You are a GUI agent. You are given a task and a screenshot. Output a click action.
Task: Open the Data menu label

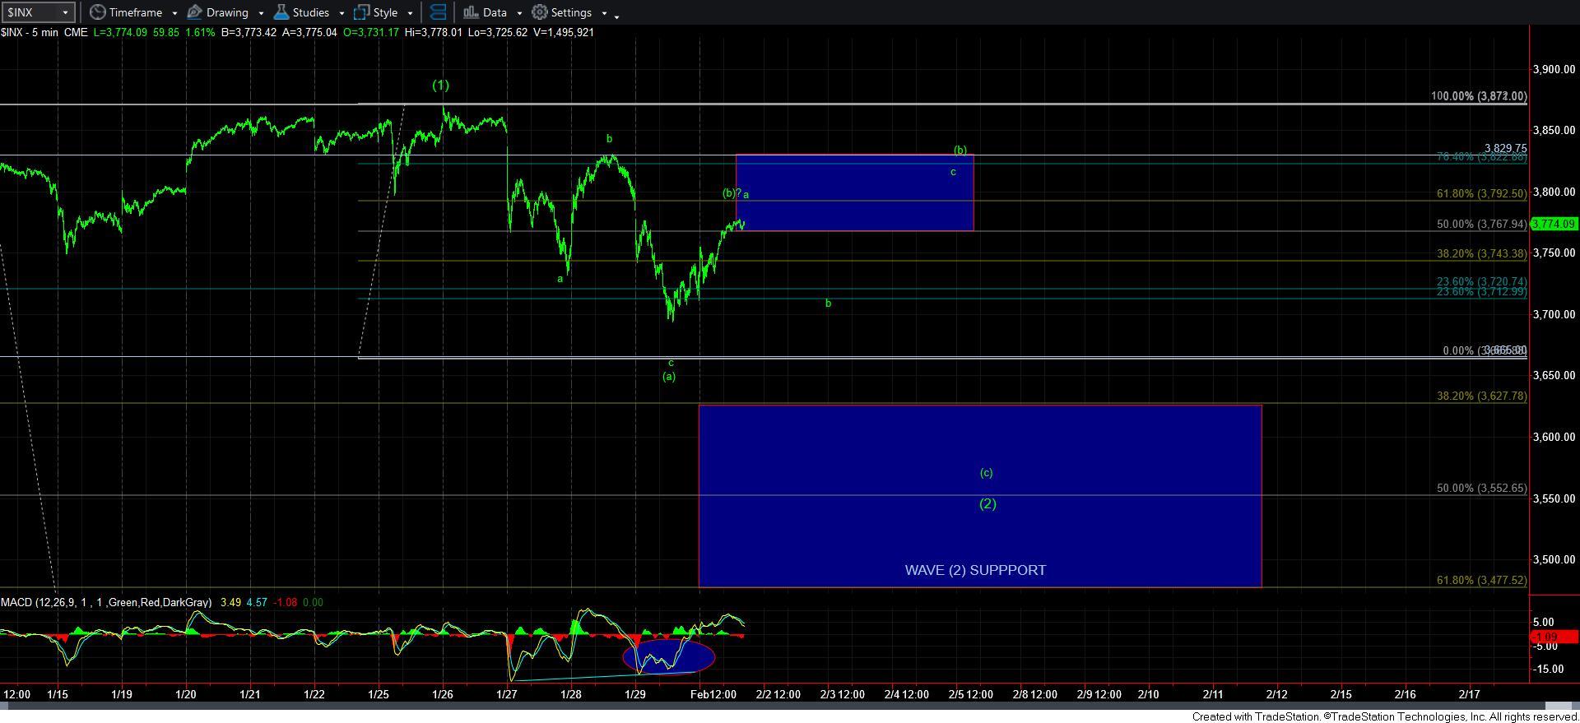coord(495,12)
